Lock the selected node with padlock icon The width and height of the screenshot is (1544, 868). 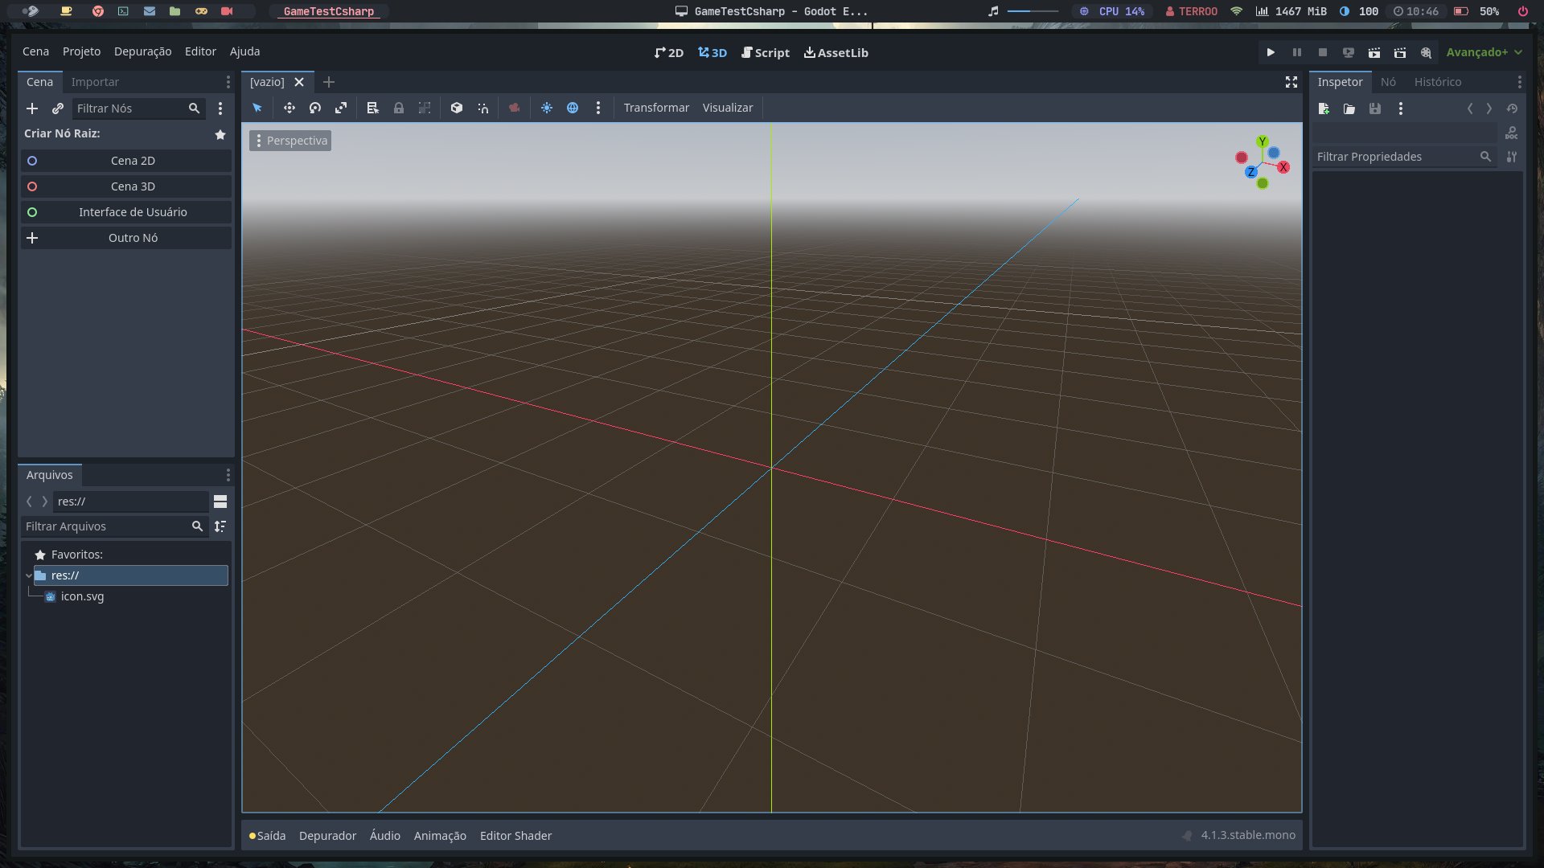coord(399,108)
